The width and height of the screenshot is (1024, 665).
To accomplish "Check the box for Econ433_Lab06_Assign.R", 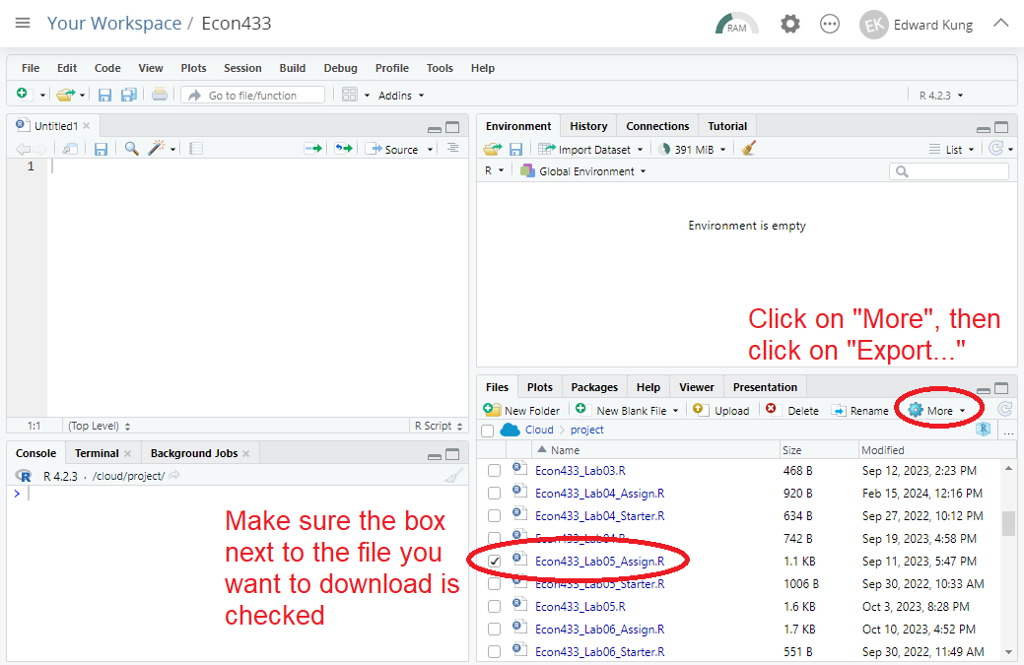I will 495,630.
